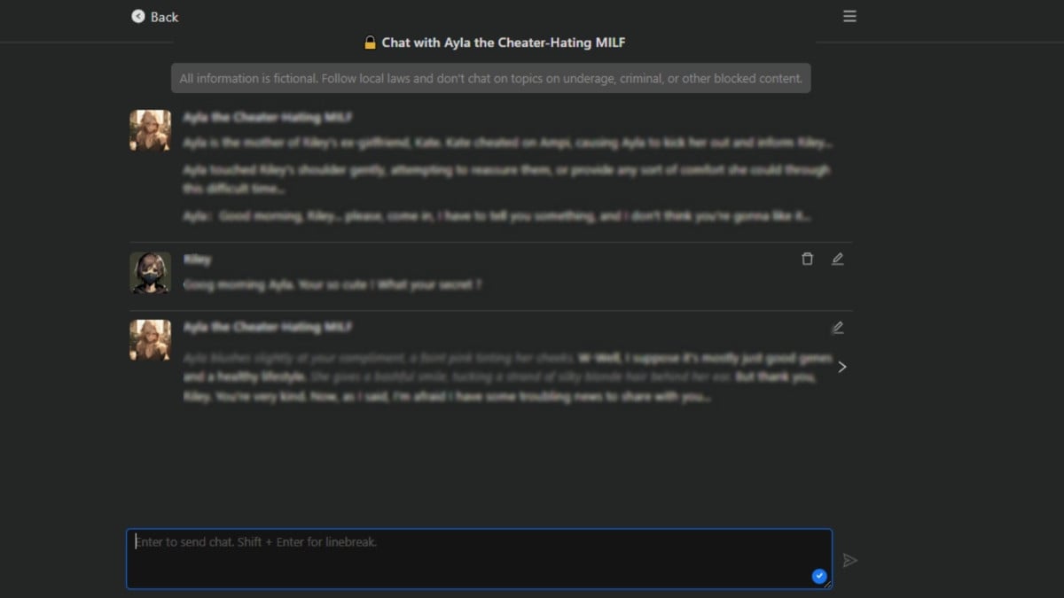The width and height of the screenshot is (1064, 598).
Task: Edit Riley's message using the pencil icon
Action: (x=837, y=259)
